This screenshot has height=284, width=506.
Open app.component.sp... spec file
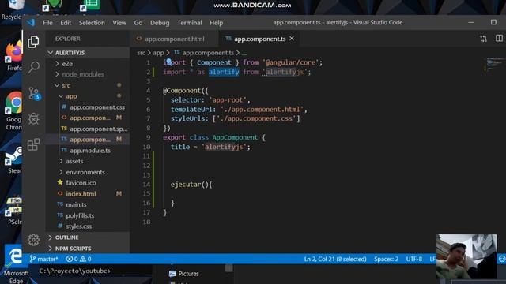pyautogui.click(x=88, y=129)
